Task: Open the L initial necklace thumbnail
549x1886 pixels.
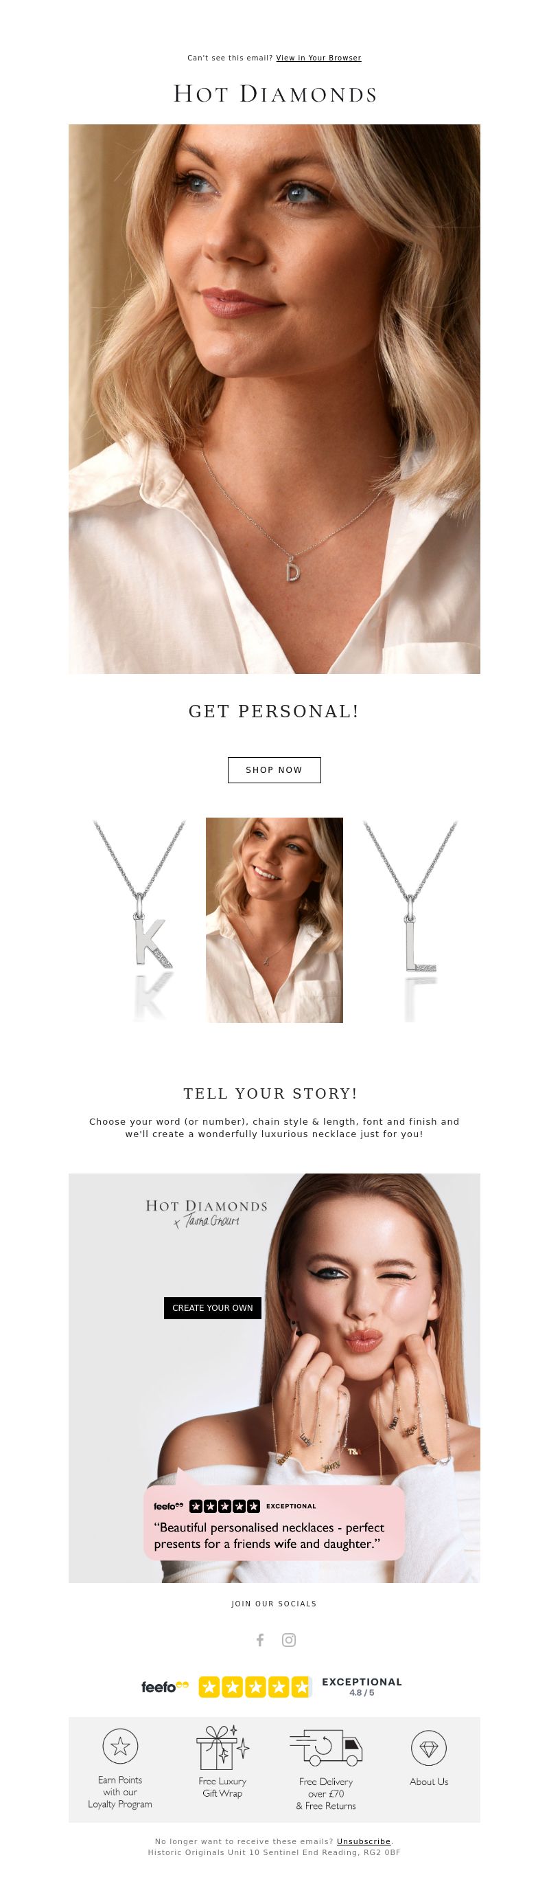Action: coord(412,919)
